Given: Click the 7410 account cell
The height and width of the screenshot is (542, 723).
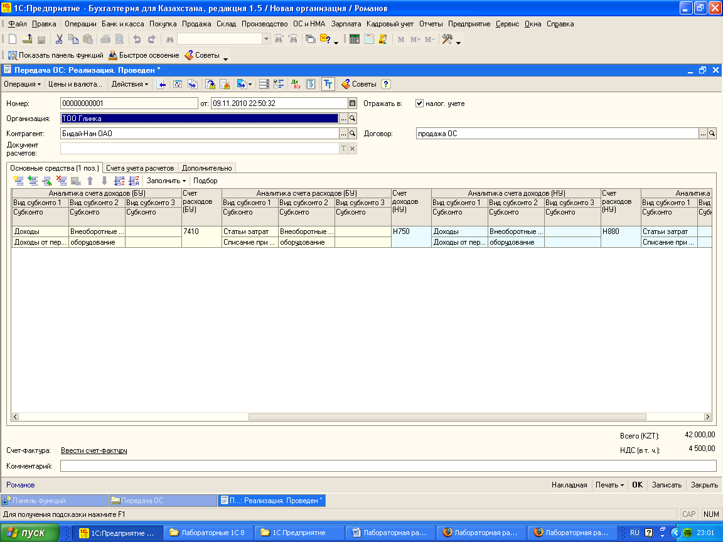Looking at the screenshot, I should (x=201, y=236).
